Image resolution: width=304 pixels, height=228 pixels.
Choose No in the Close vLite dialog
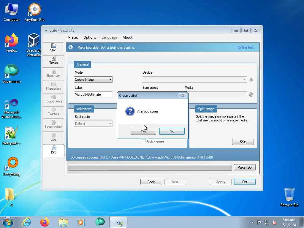172,131
